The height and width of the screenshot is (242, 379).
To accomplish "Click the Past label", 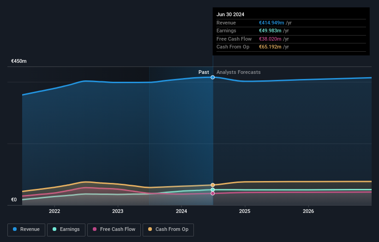I will 204,73.
